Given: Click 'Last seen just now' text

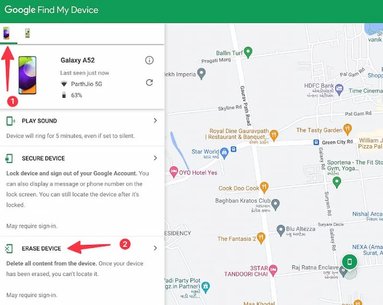Looking at the screenshot, I should (x=85, y=73).
